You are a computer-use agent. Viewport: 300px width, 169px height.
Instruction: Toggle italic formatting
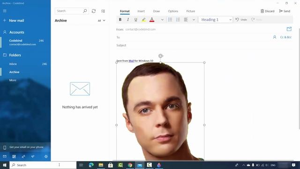[128, 20]
